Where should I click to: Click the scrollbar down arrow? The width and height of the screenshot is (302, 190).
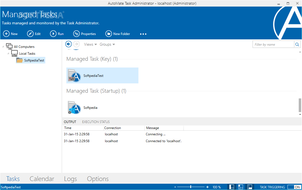300,114
